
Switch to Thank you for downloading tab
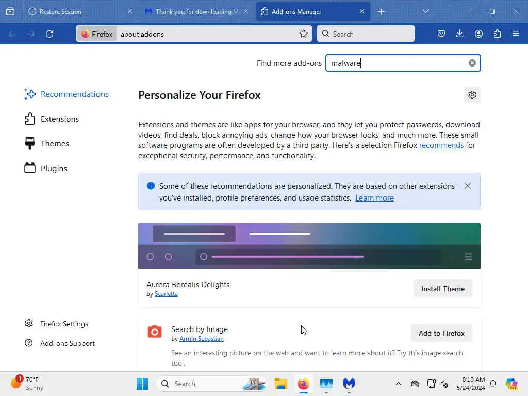pos(196,11)
